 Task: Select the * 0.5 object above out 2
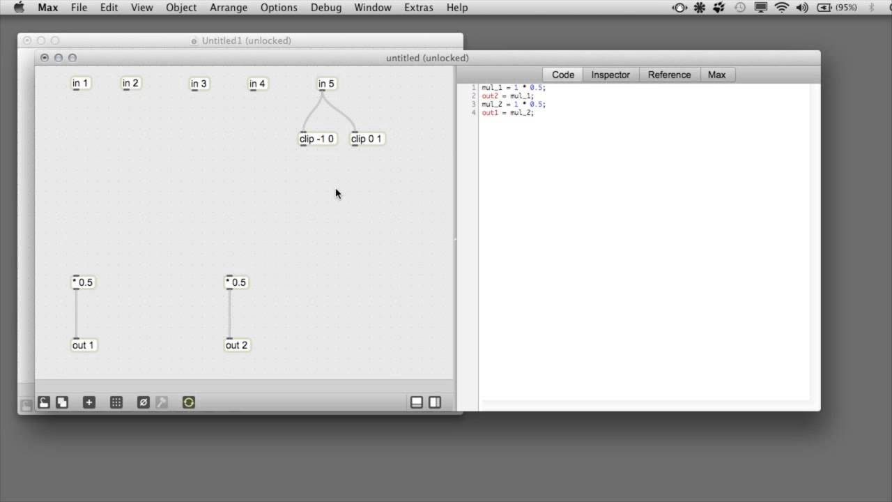tap(236, 282)
